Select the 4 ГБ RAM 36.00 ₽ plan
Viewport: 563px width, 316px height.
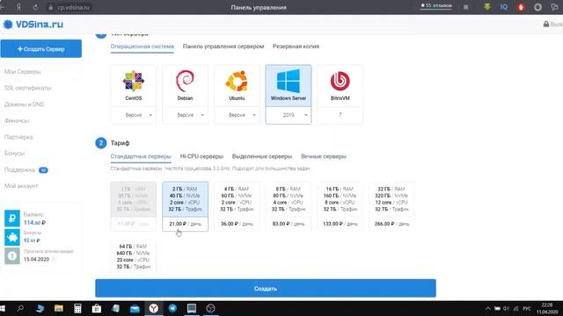click(237, 206)
